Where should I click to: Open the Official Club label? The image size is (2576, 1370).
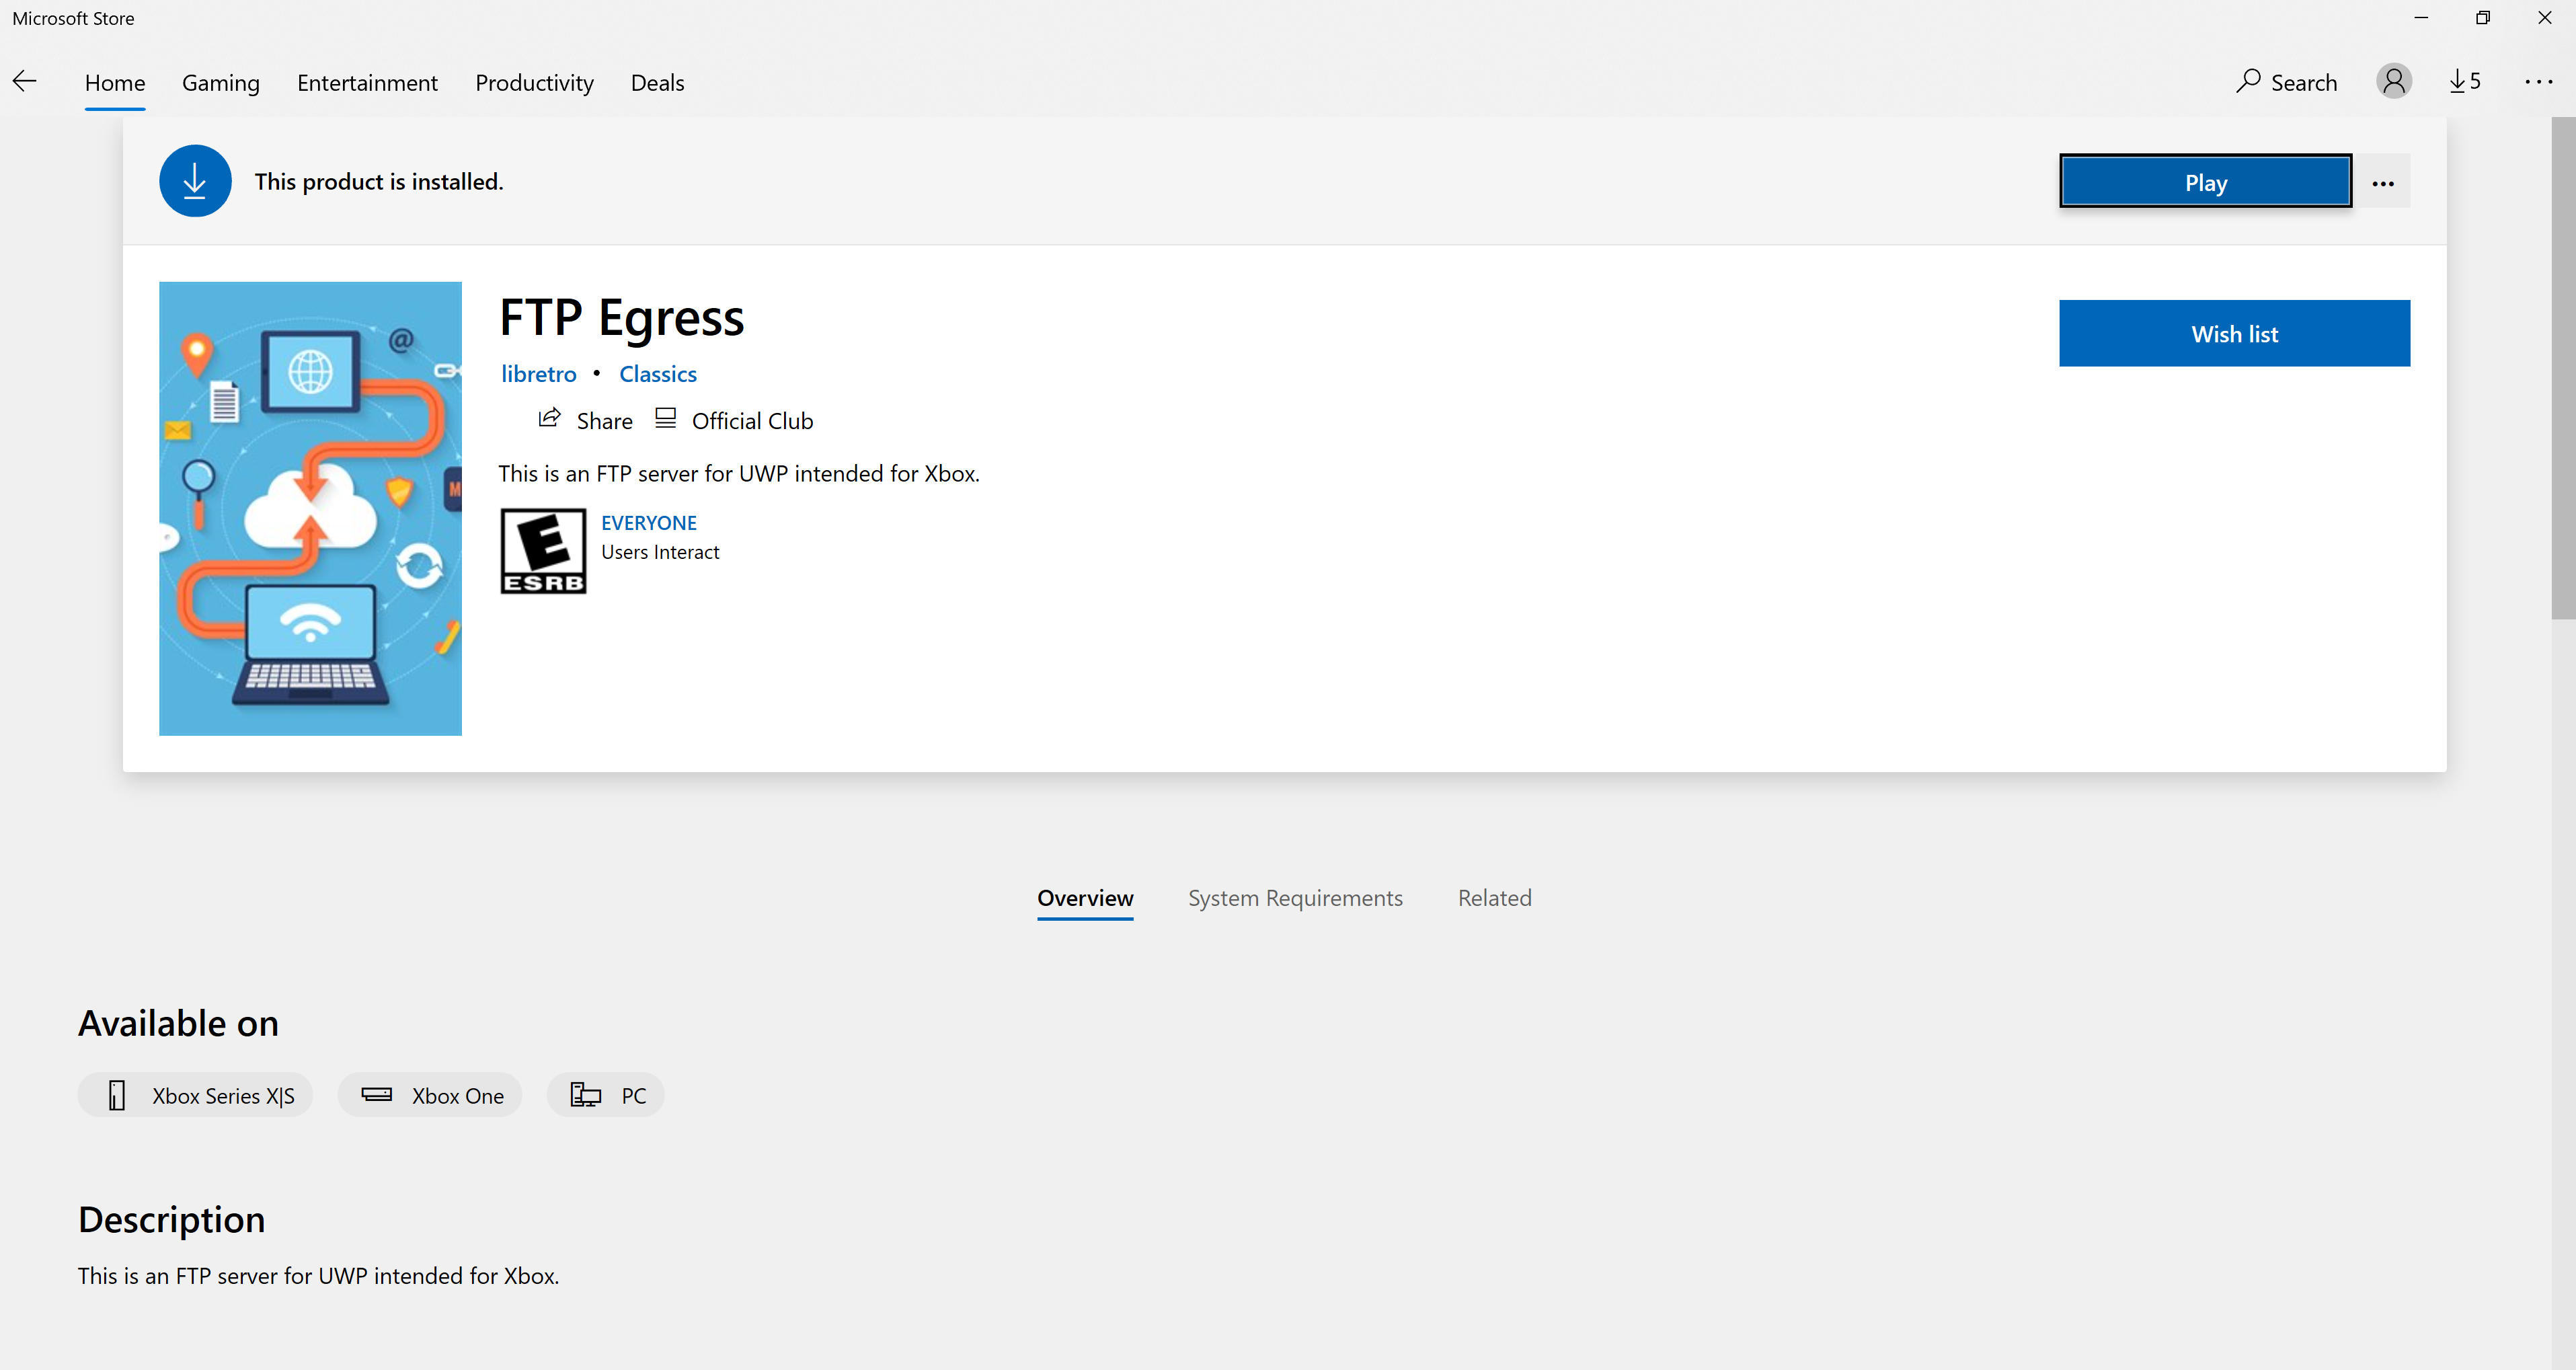752,421
